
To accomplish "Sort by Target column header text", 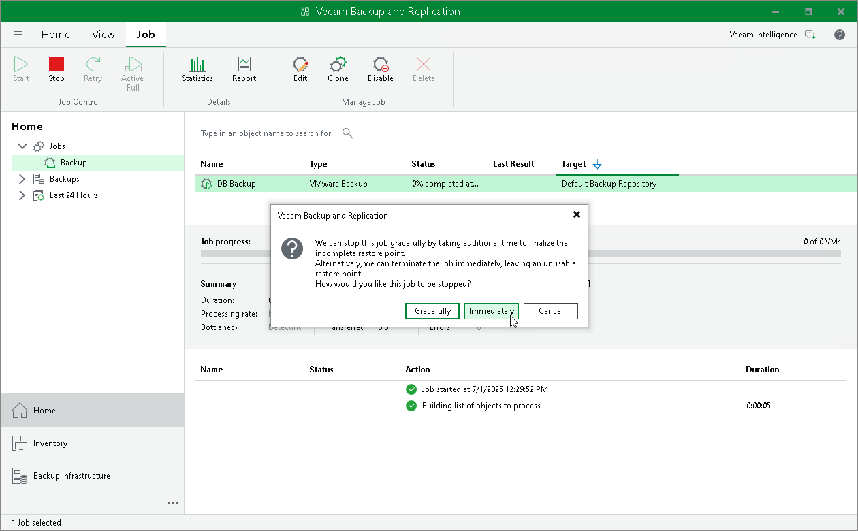I will click(x=573, y=164).
